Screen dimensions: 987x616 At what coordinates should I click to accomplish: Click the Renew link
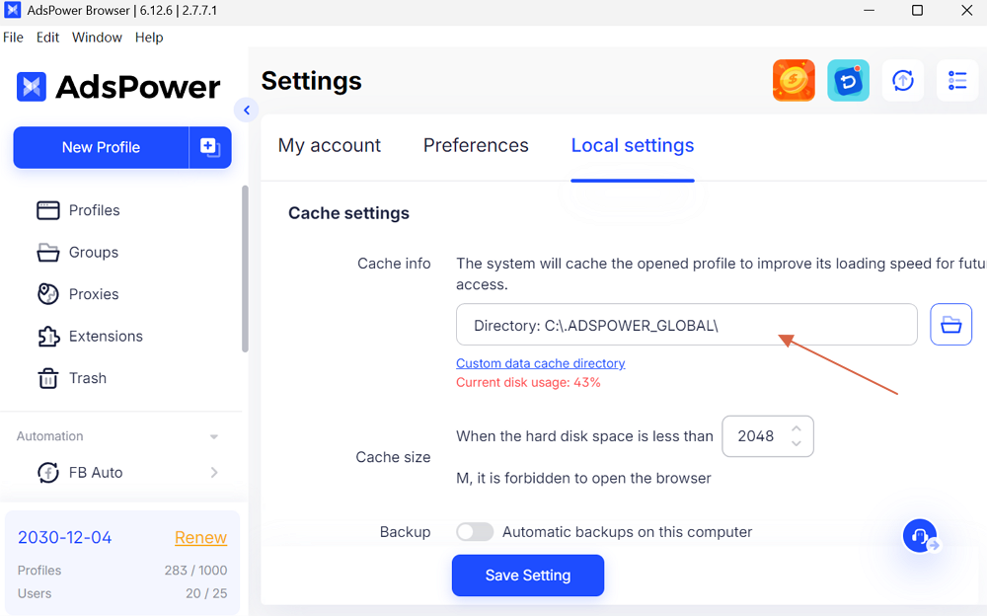click(x=200, y=537)
